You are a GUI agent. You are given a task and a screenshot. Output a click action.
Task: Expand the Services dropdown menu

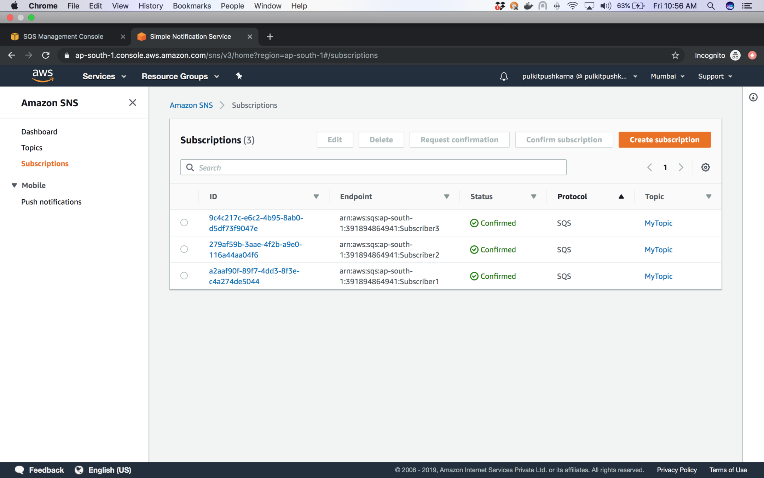[104, 76]
